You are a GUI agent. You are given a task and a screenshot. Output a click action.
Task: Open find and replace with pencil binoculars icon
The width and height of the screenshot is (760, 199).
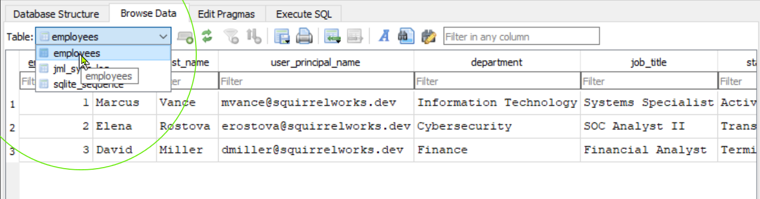point(429,36)
